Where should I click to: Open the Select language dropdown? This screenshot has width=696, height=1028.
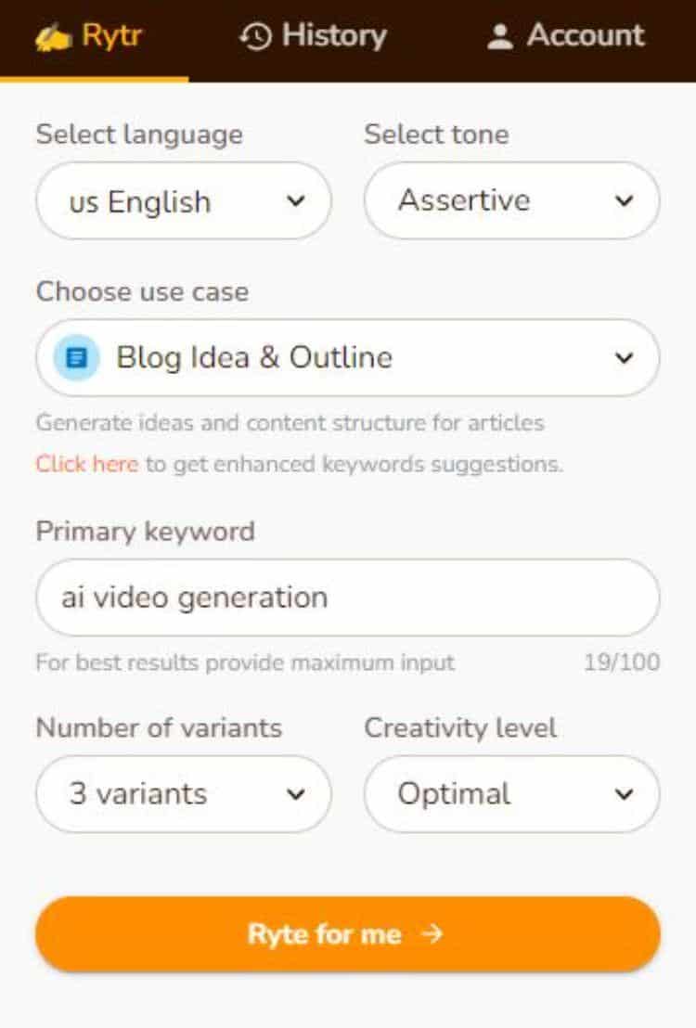point(184,201)
